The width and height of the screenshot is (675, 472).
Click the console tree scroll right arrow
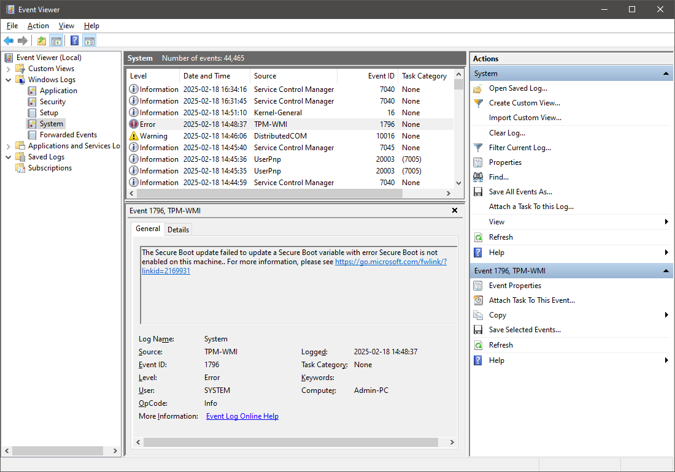point(115,451)
